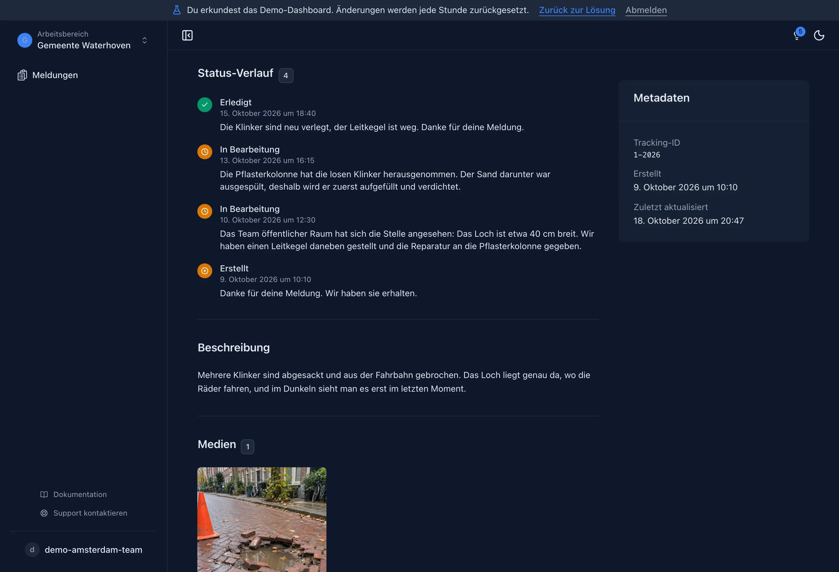This screenshot has width=839, height=572.
Task: Follow the 'Zurück zur Lösung' link
Action: pos(577,10)
